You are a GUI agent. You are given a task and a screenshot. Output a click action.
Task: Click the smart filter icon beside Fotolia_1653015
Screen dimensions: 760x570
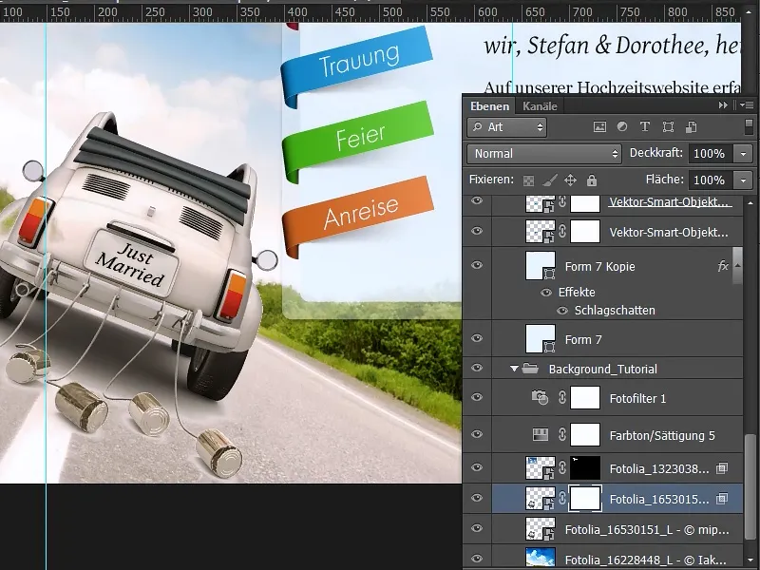[722, 498]
